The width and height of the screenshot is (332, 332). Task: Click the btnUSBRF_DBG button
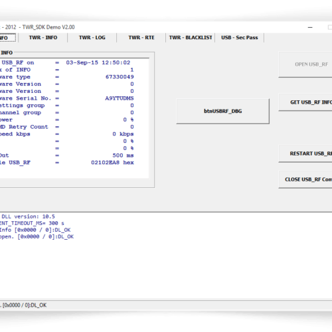click(x=222, y=111)
